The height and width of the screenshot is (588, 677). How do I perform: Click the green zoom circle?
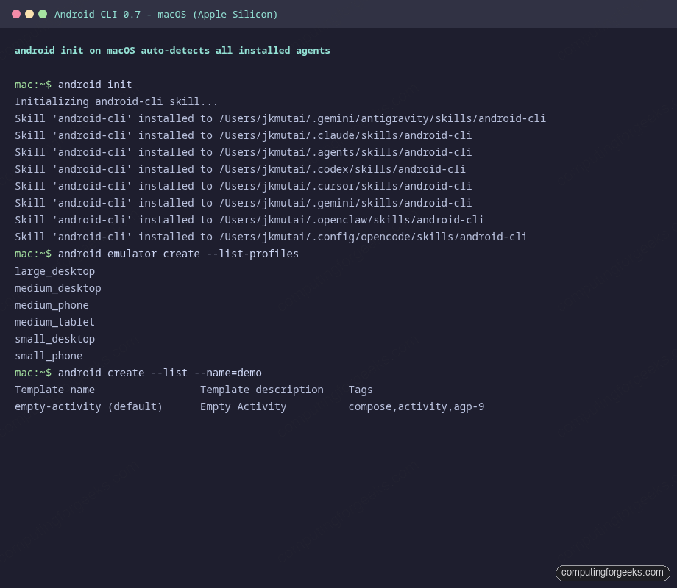tap(43, 14)
